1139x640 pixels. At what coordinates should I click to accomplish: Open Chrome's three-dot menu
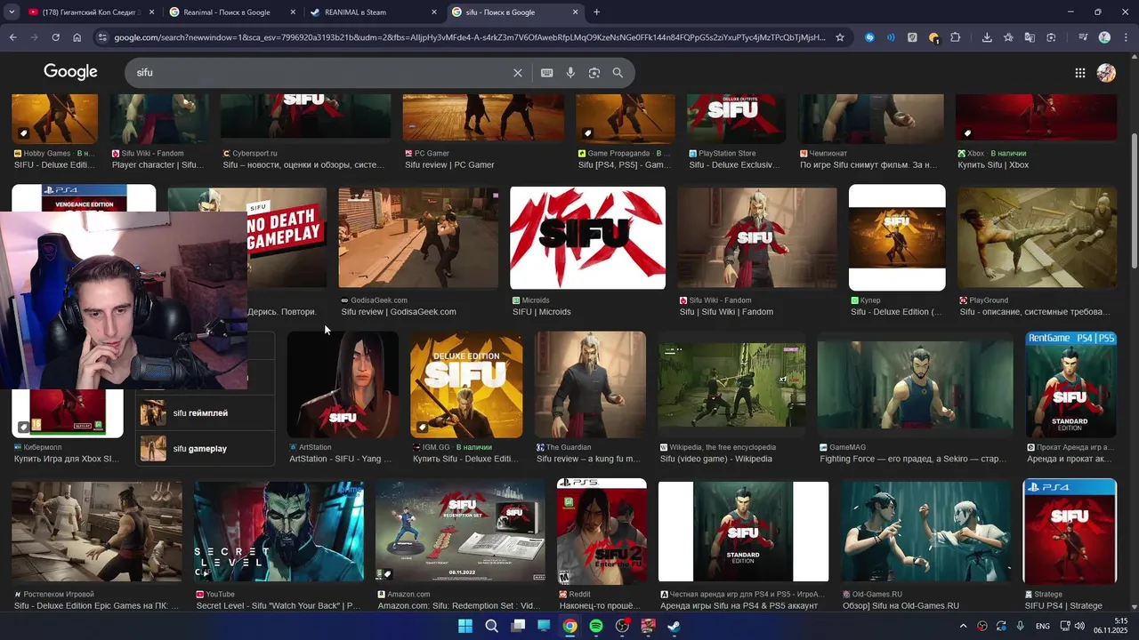[1126, 37]
